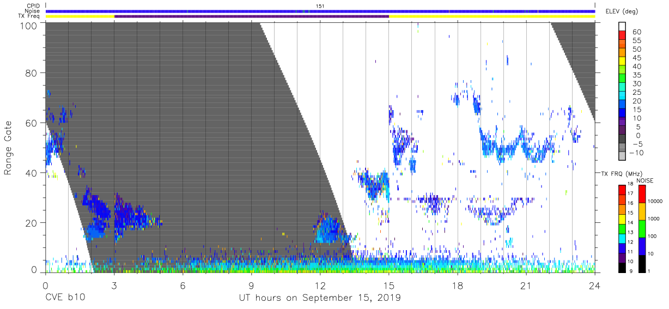Select the lightest gray bottom ELEV bar segment

click(x=622, y=156)
